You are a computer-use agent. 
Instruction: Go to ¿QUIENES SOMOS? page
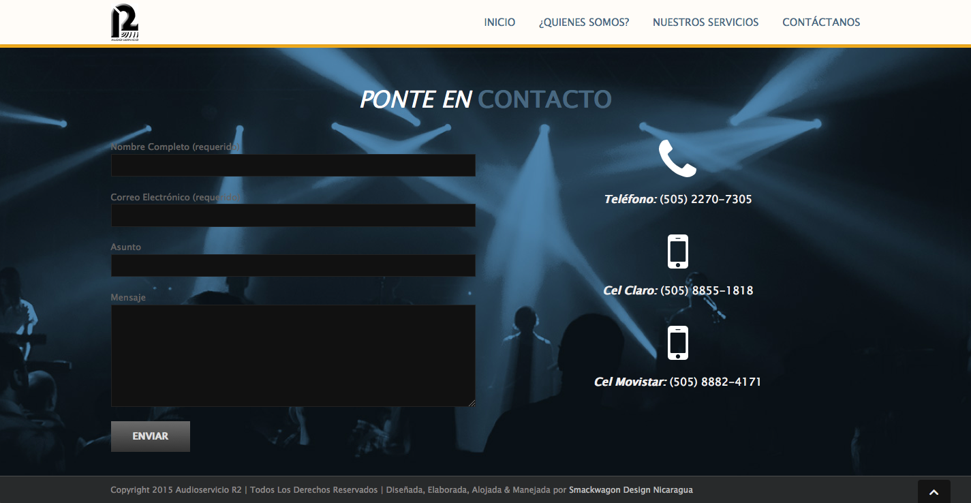point(584,22)
